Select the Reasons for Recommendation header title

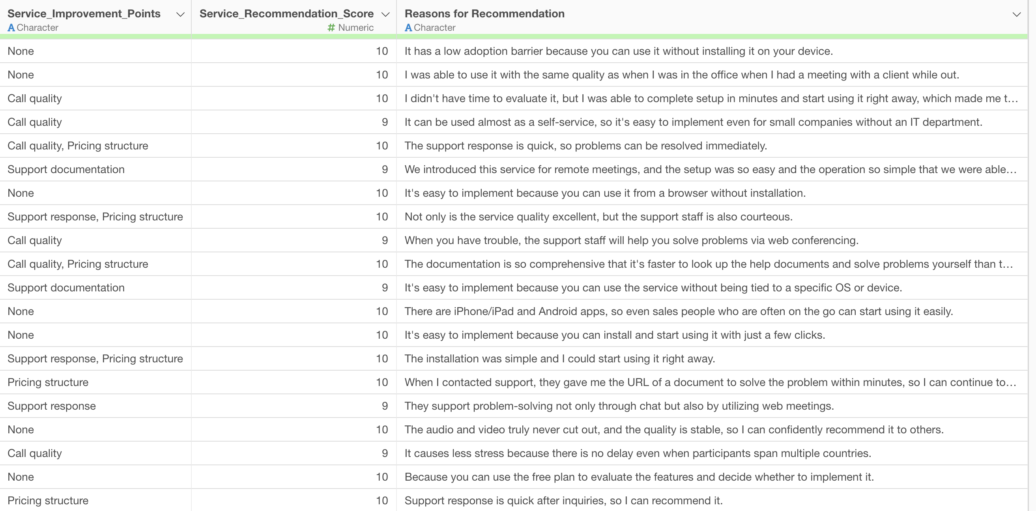point(484,14)
